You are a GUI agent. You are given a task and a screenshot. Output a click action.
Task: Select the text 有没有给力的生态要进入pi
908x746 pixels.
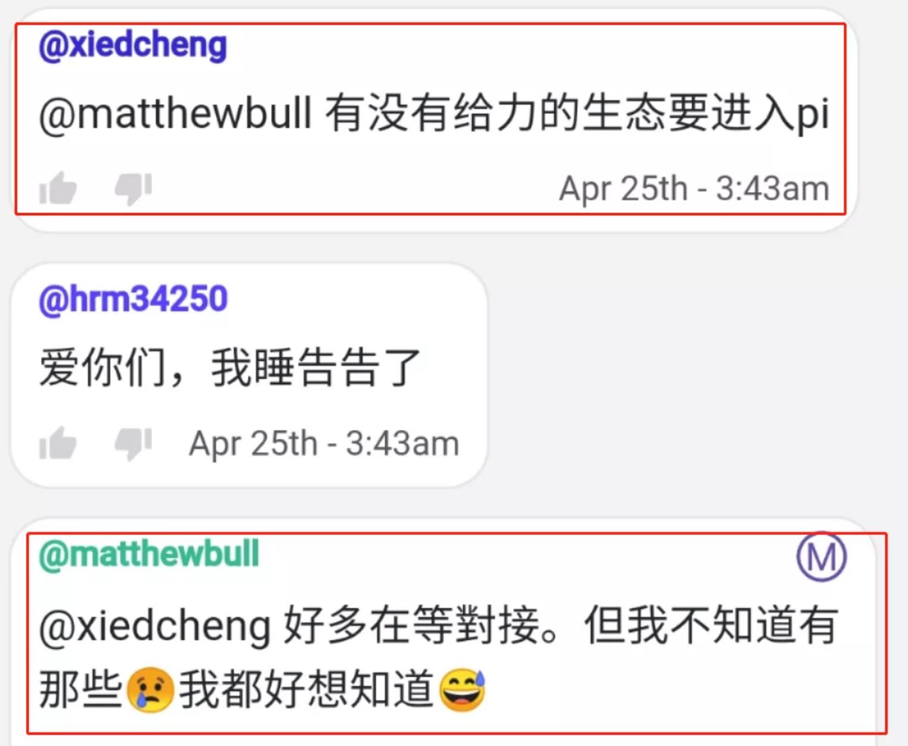[577, 113]
